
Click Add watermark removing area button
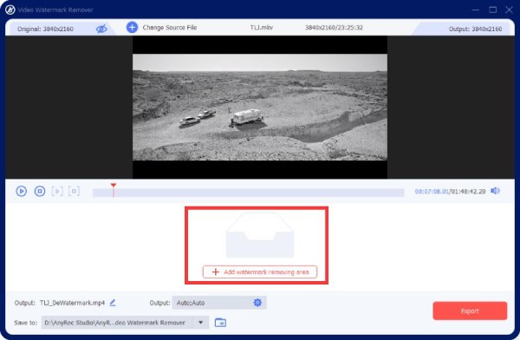[x=260, y=272]
